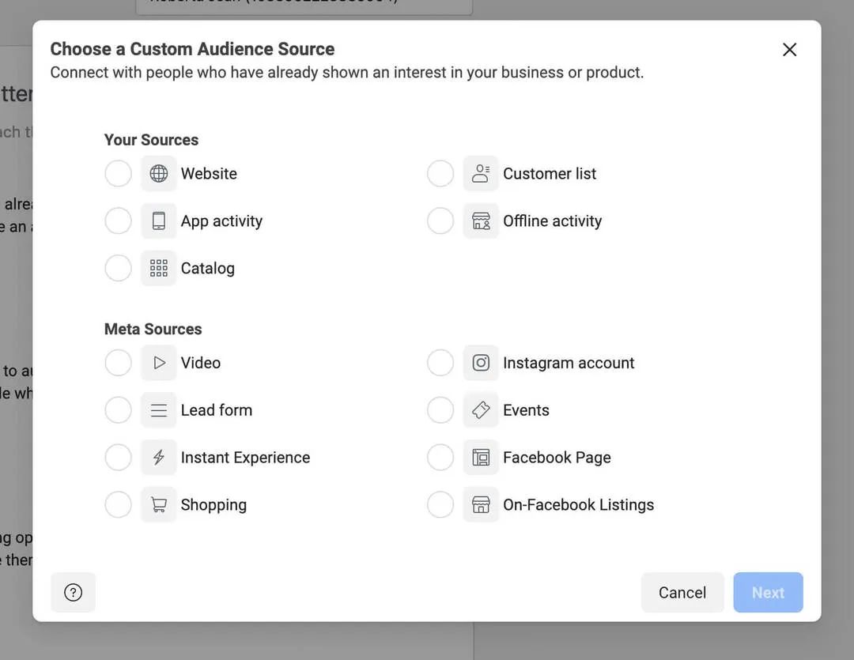Select the Offline activity radio button

click(440, 221)
